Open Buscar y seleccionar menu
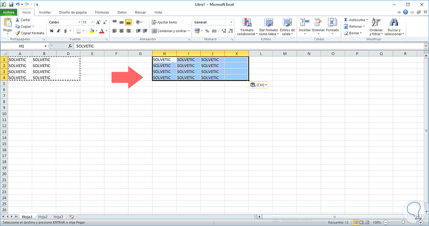 (394, 27)
